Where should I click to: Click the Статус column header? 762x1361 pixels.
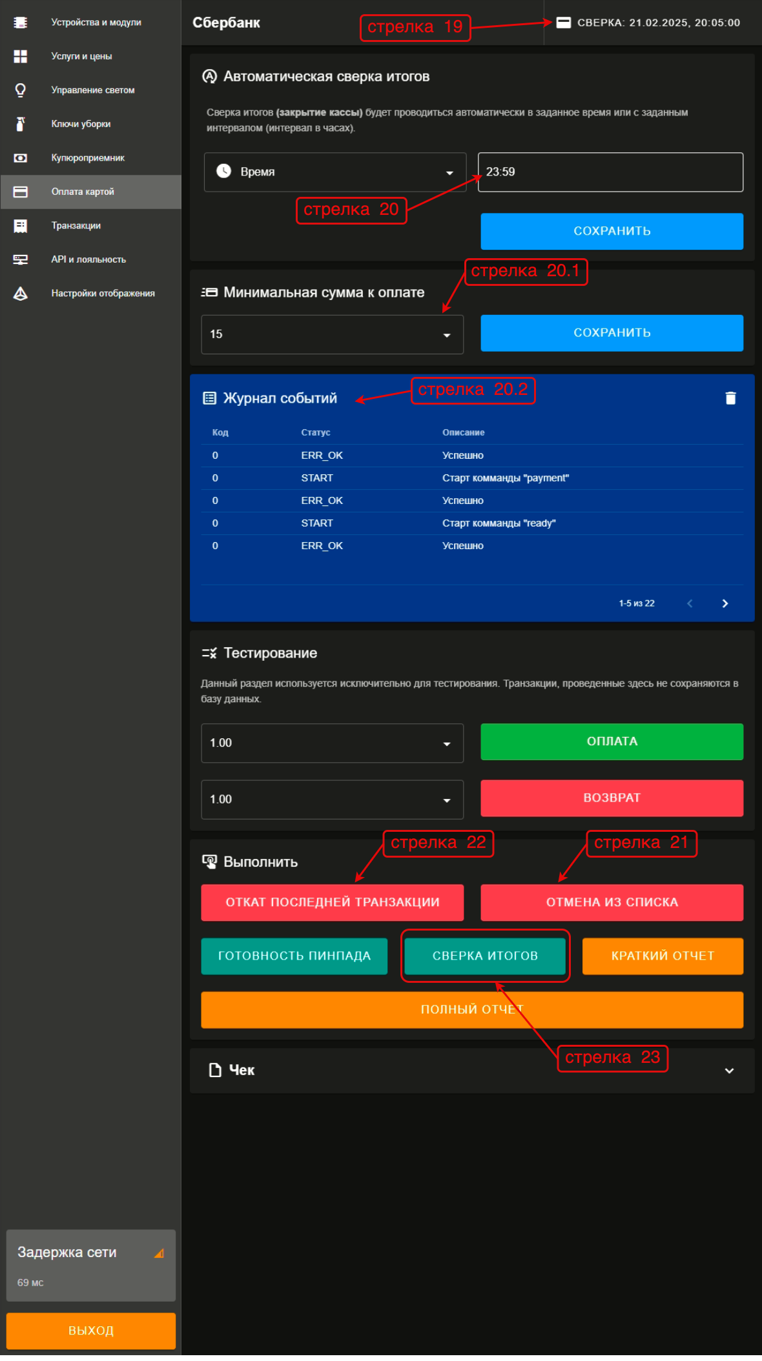315,432
